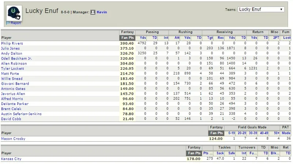Open kicker Mason Crosby link

(13, 139)
